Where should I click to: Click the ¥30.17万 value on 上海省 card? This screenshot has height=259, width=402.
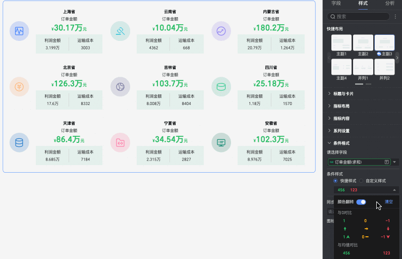[x=69, y=28]
